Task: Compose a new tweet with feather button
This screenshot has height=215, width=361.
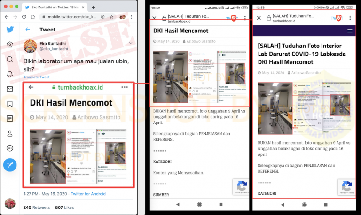Action: [10, 165]
